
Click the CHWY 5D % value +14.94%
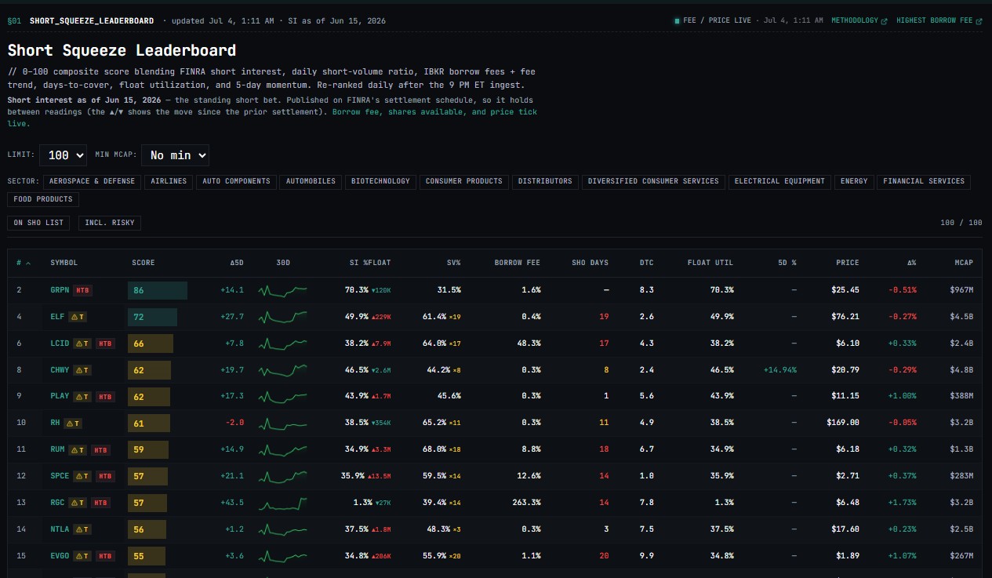point(780,370)
